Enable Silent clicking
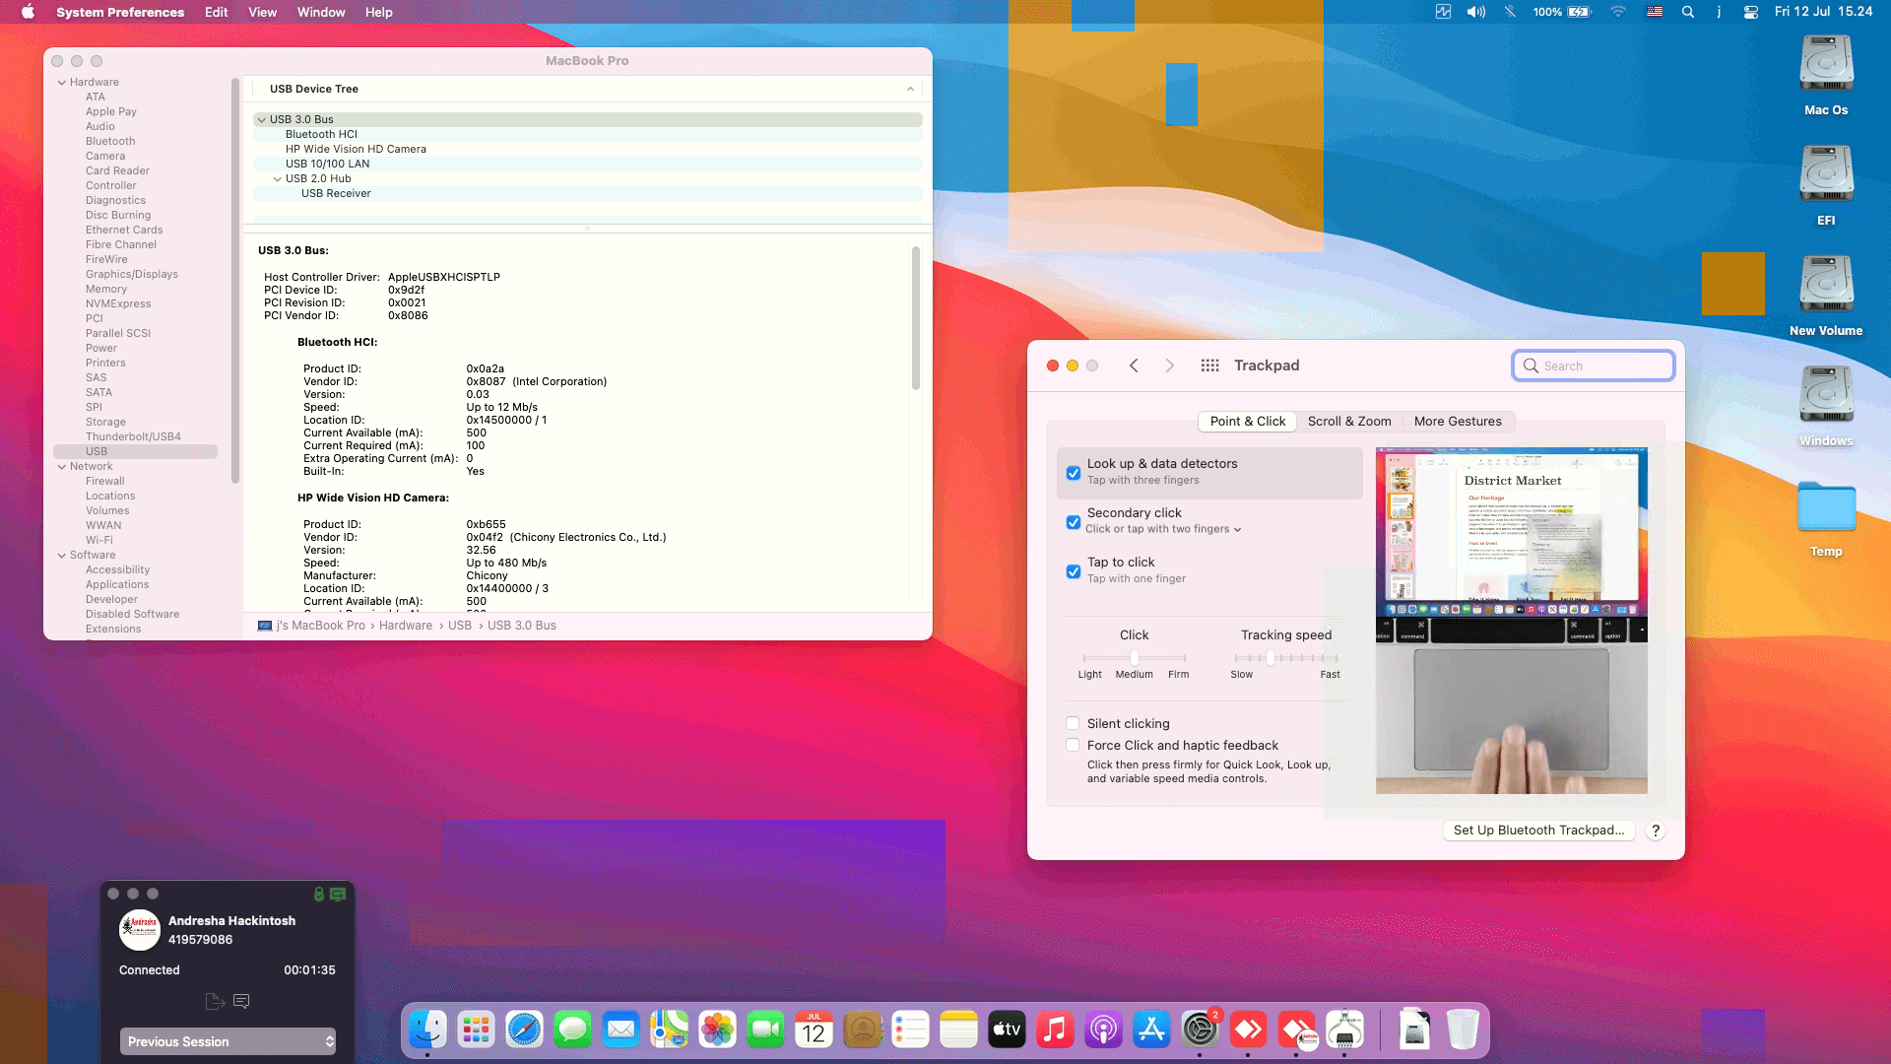Image resolution: width=1891 pixels, height=1064 pixels. point(1073,723)
